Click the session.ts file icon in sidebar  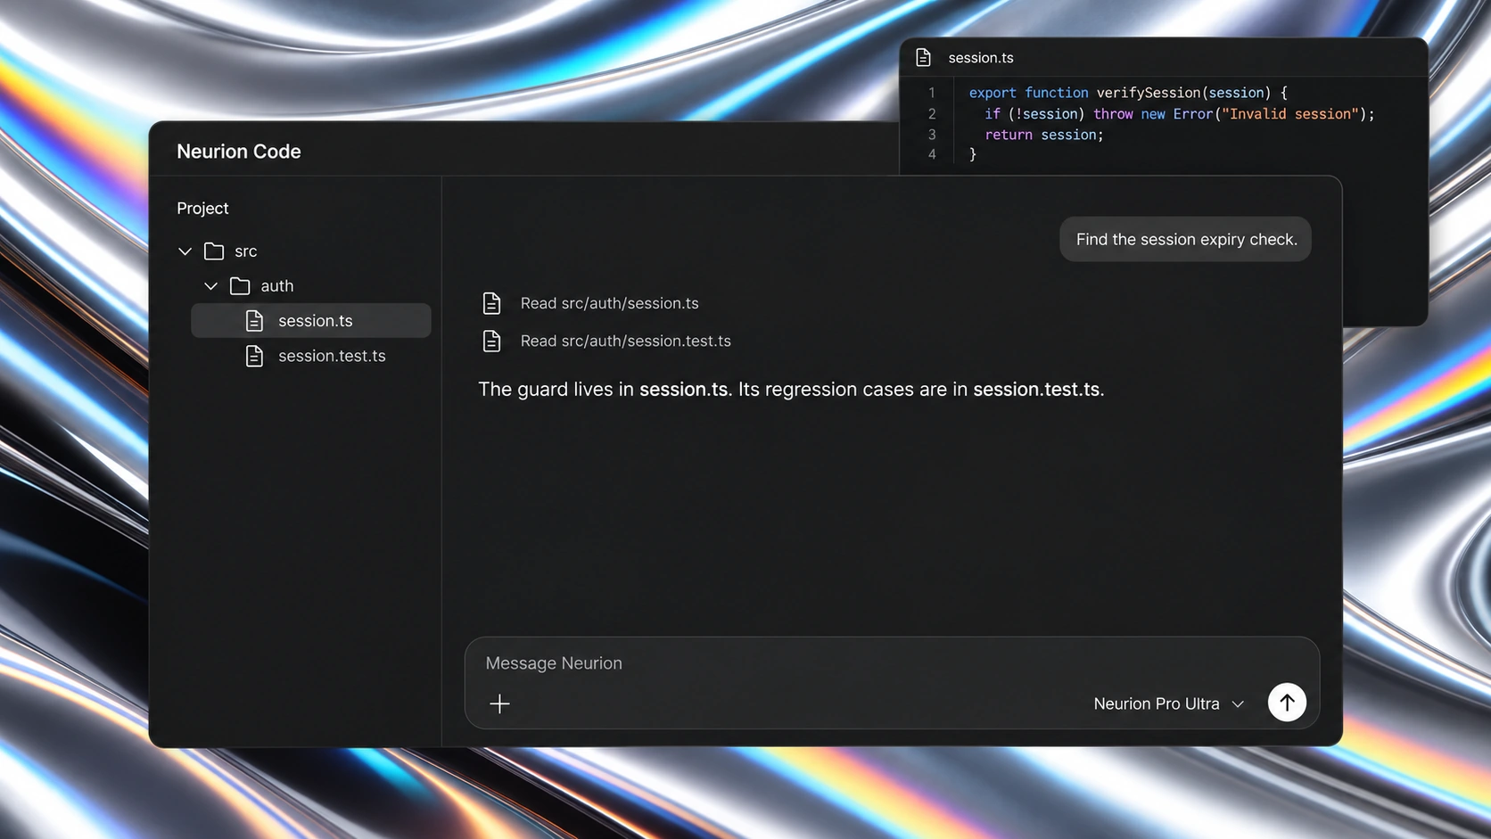pos(254,321)
